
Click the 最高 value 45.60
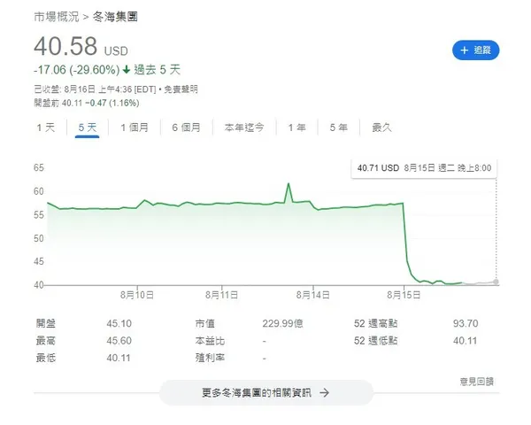[x=119, y=341]
